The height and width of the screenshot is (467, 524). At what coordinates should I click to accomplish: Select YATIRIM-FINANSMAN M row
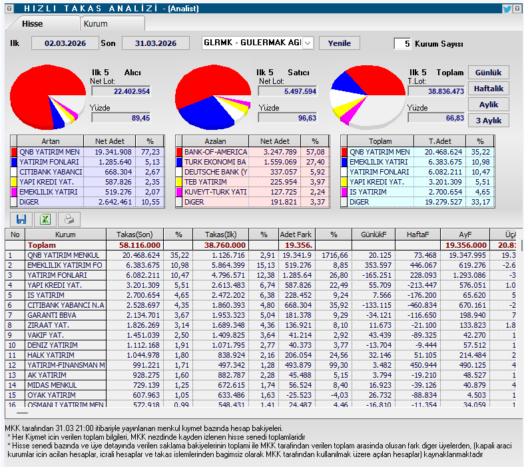(x=260, y=365)
